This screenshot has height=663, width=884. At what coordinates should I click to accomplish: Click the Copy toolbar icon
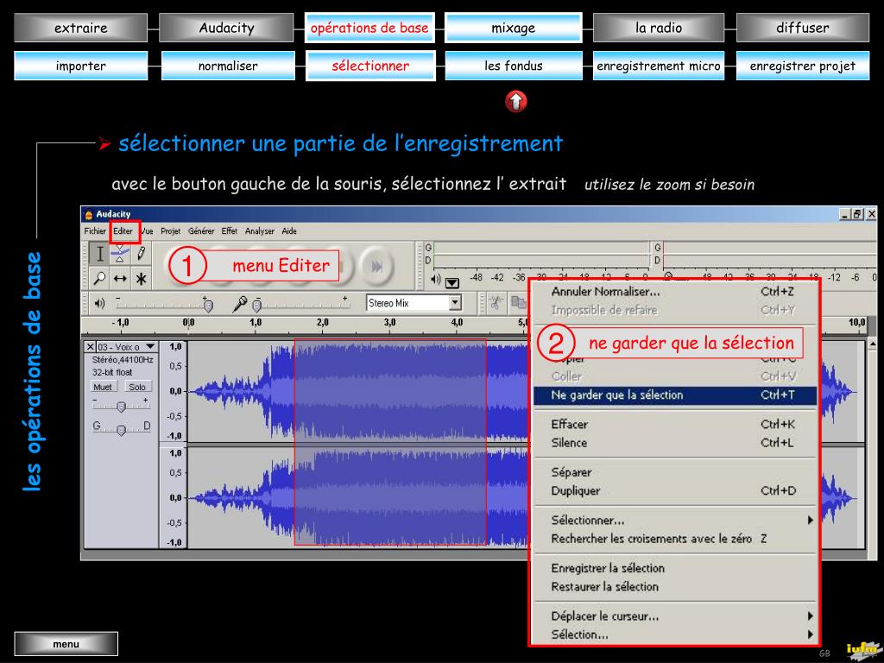click(518, 303)
